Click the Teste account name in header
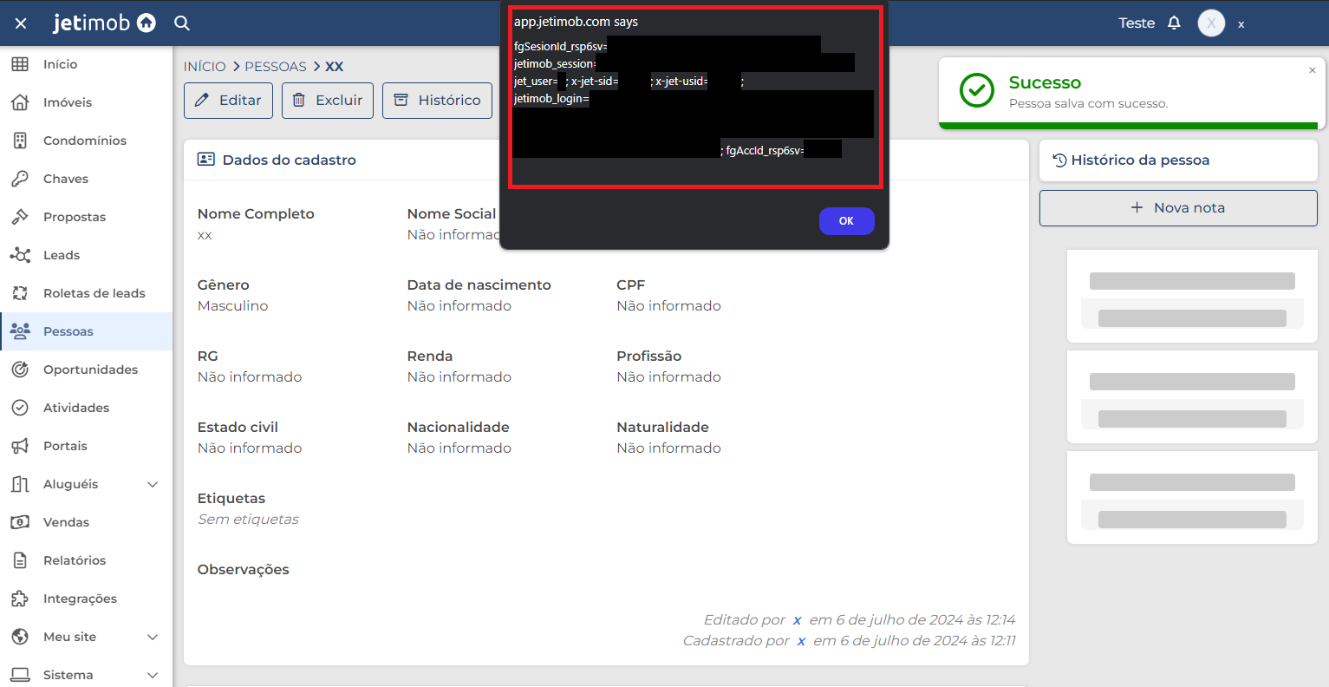This screenshot has height=687, width=1329. pyautogui.click(x=1137, y=23)
